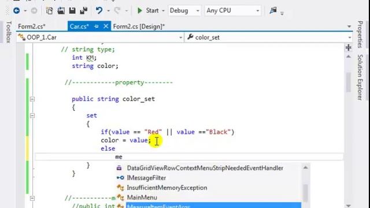Click the delegate icon beside DataGridViewRowContextMenuStripNeededEventHandler

(x=119, y=168)
